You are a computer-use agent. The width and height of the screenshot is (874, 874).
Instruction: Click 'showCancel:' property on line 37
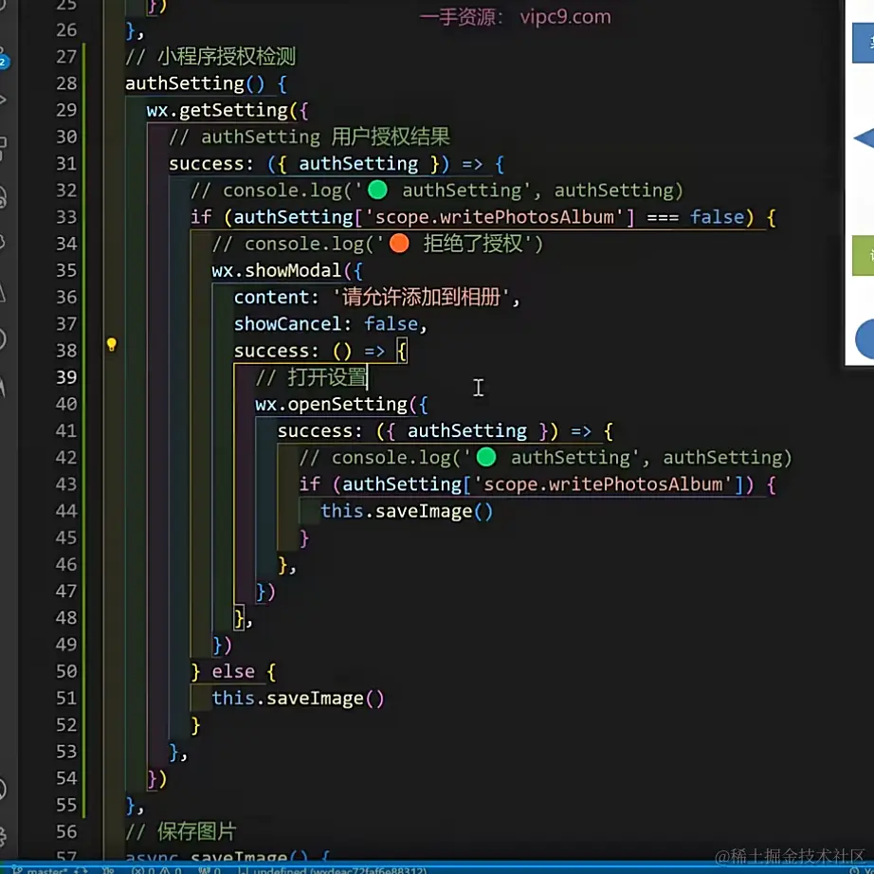click(293, 324)
